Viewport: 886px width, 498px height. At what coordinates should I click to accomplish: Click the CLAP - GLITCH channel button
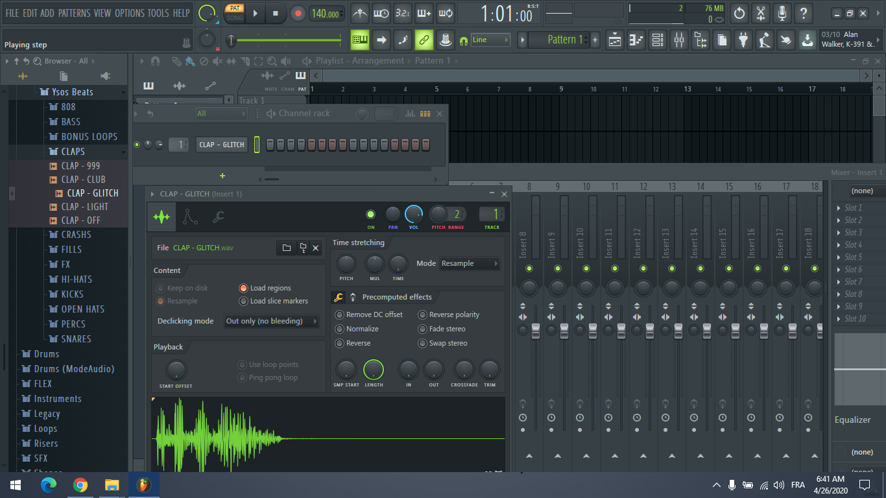click(221, 144)
